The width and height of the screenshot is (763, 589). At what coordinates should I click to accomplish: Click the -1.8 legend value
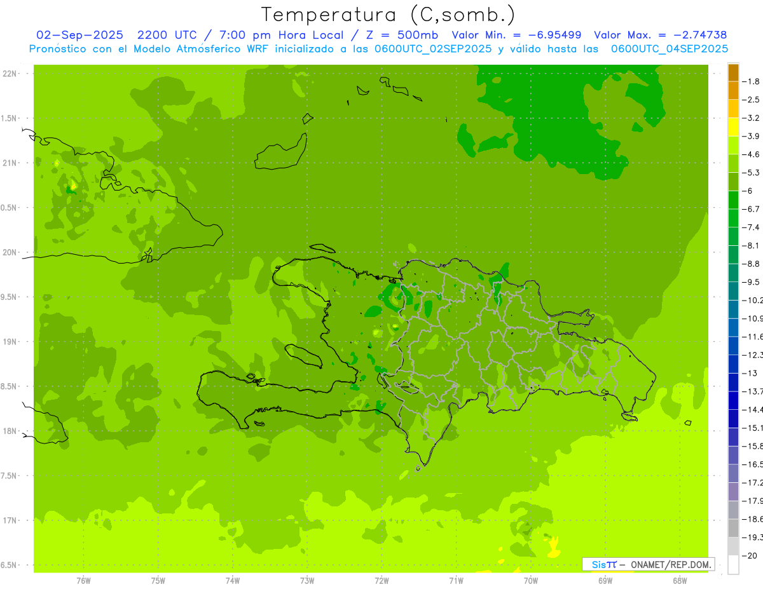752,81
